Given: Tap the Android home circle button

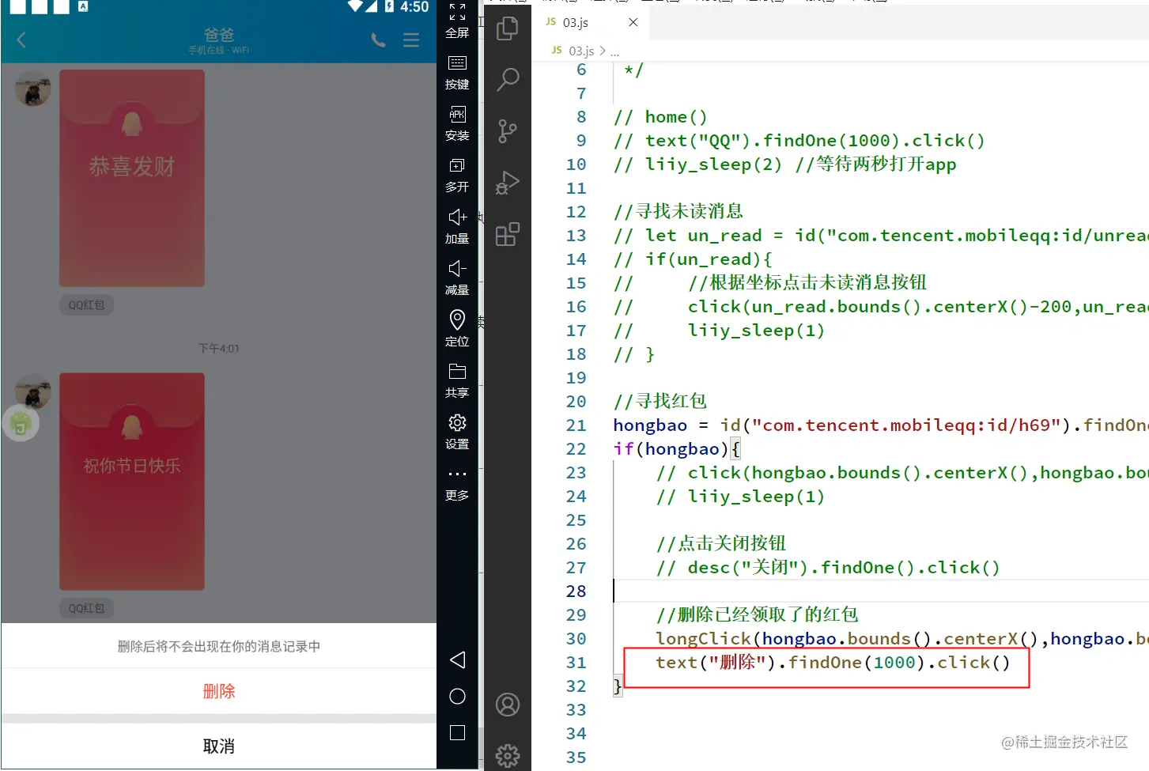Looking at the screenshot, I should 457,697.
